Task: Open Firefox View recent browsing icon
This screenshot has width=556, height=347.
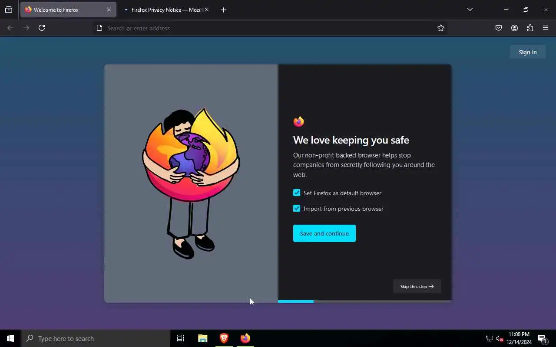Action: click(9, 10)
